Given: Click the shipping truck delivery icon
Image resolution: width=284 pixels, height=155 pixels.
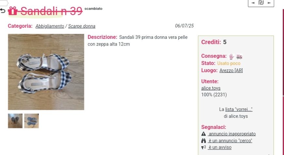Looking at the screenshot, I should (x=239, y=57).
